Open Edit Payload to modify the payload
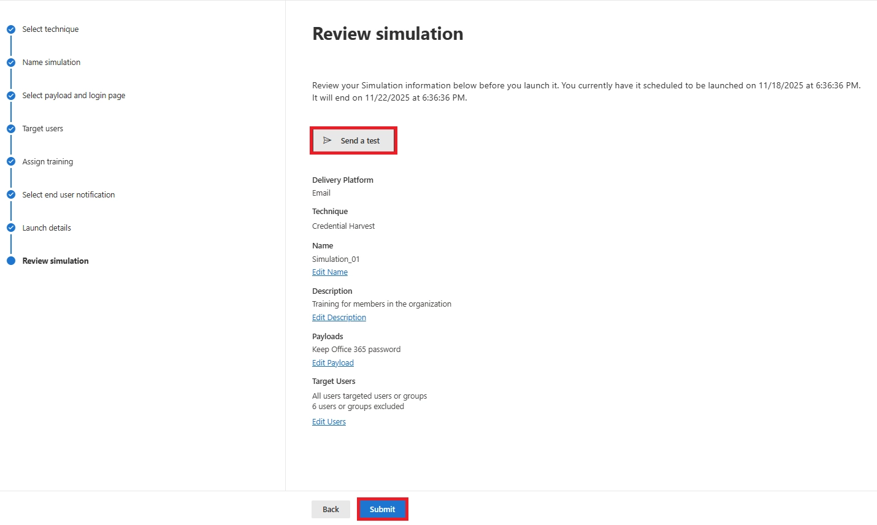 click(x=332, y=362)
